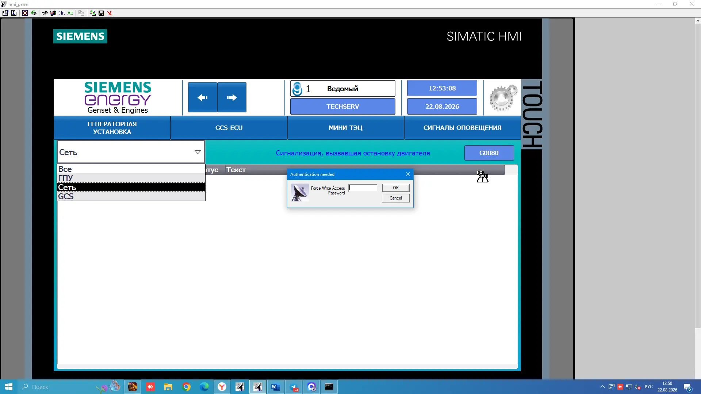Show hidden system tray icons
Image resolution: width=701 pixels, height=394 pixels.
[x=602, y=387]
